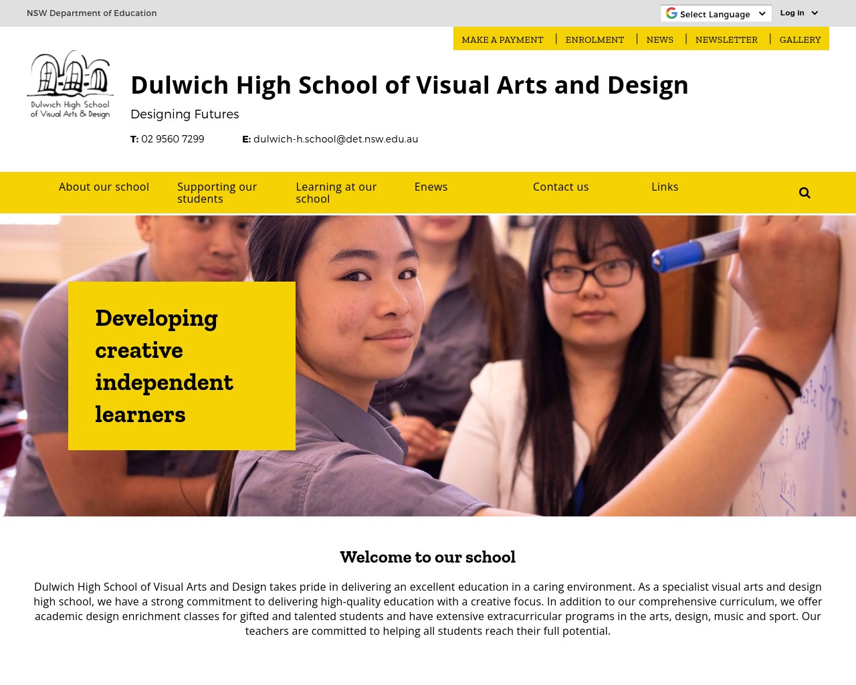Open the Make a Payment link

point(502,39)
